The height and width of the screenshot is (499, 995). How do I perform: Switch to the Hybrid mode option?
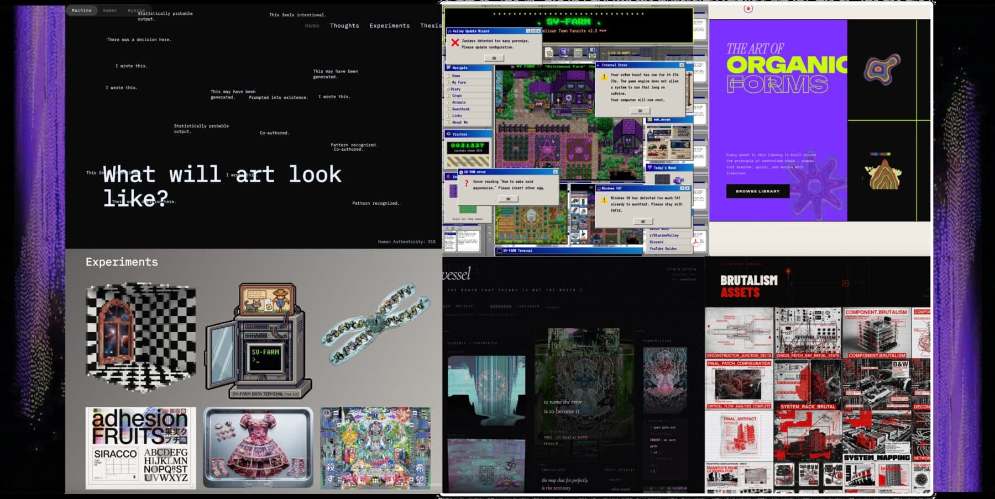[136, 10]
